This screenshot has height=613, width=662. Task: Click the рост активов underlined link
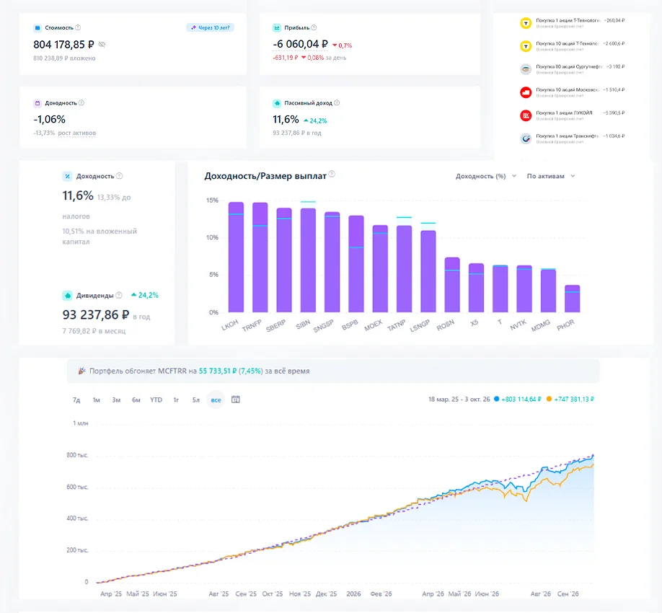click(x=77, y=133)
